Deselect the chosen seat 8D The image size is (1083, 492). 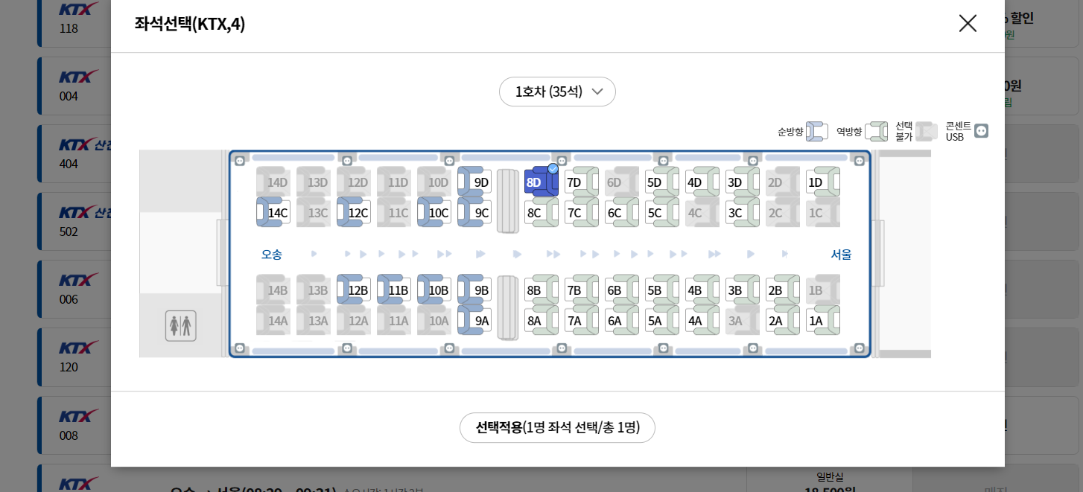pyautogui.click(x=541, y=182)
